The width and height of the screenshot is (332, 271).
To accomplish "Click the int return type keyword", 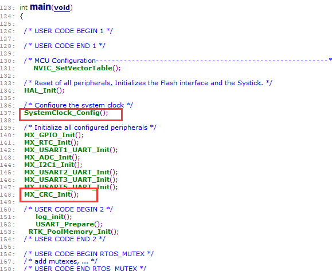I will click(24, 7).
